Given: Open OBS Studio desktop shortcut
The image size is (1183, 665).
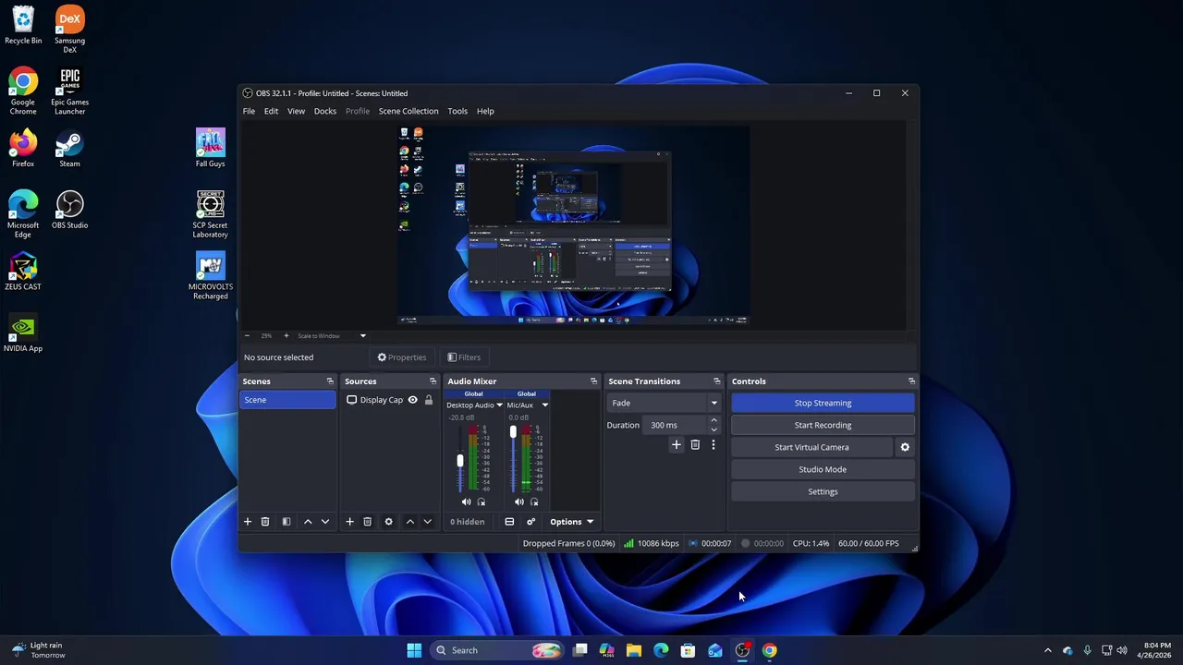Looking at the screenshot, I should pos(70,210).
